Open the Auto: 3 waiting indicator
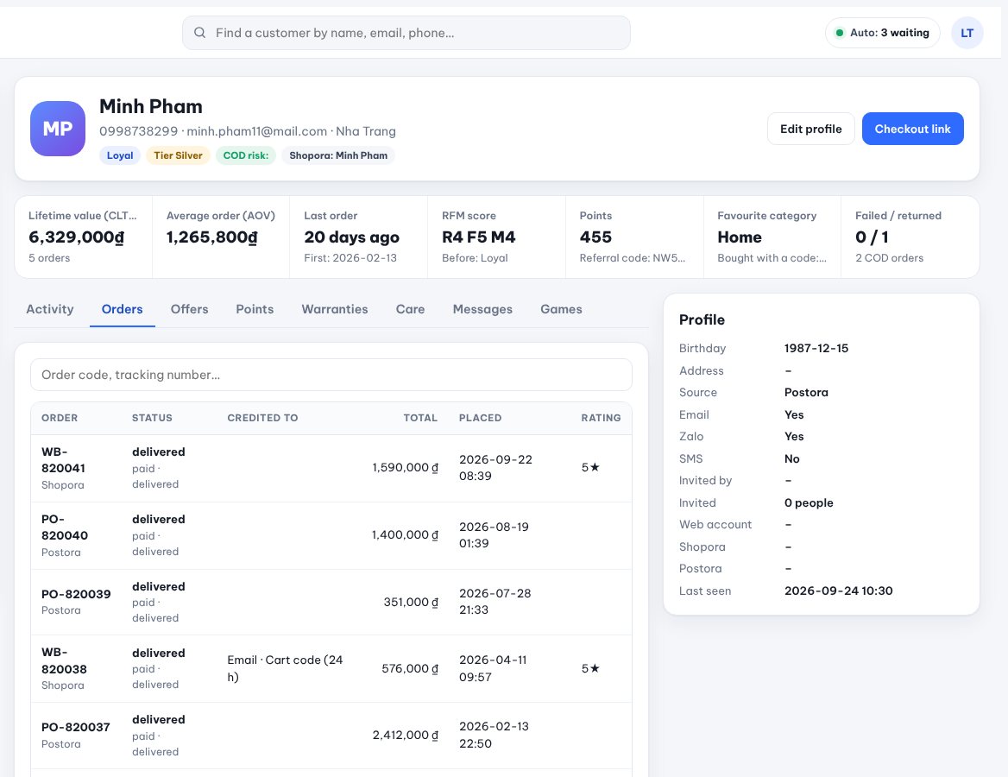This screenshot has width=1008, height=777. [x=883, y=33]
